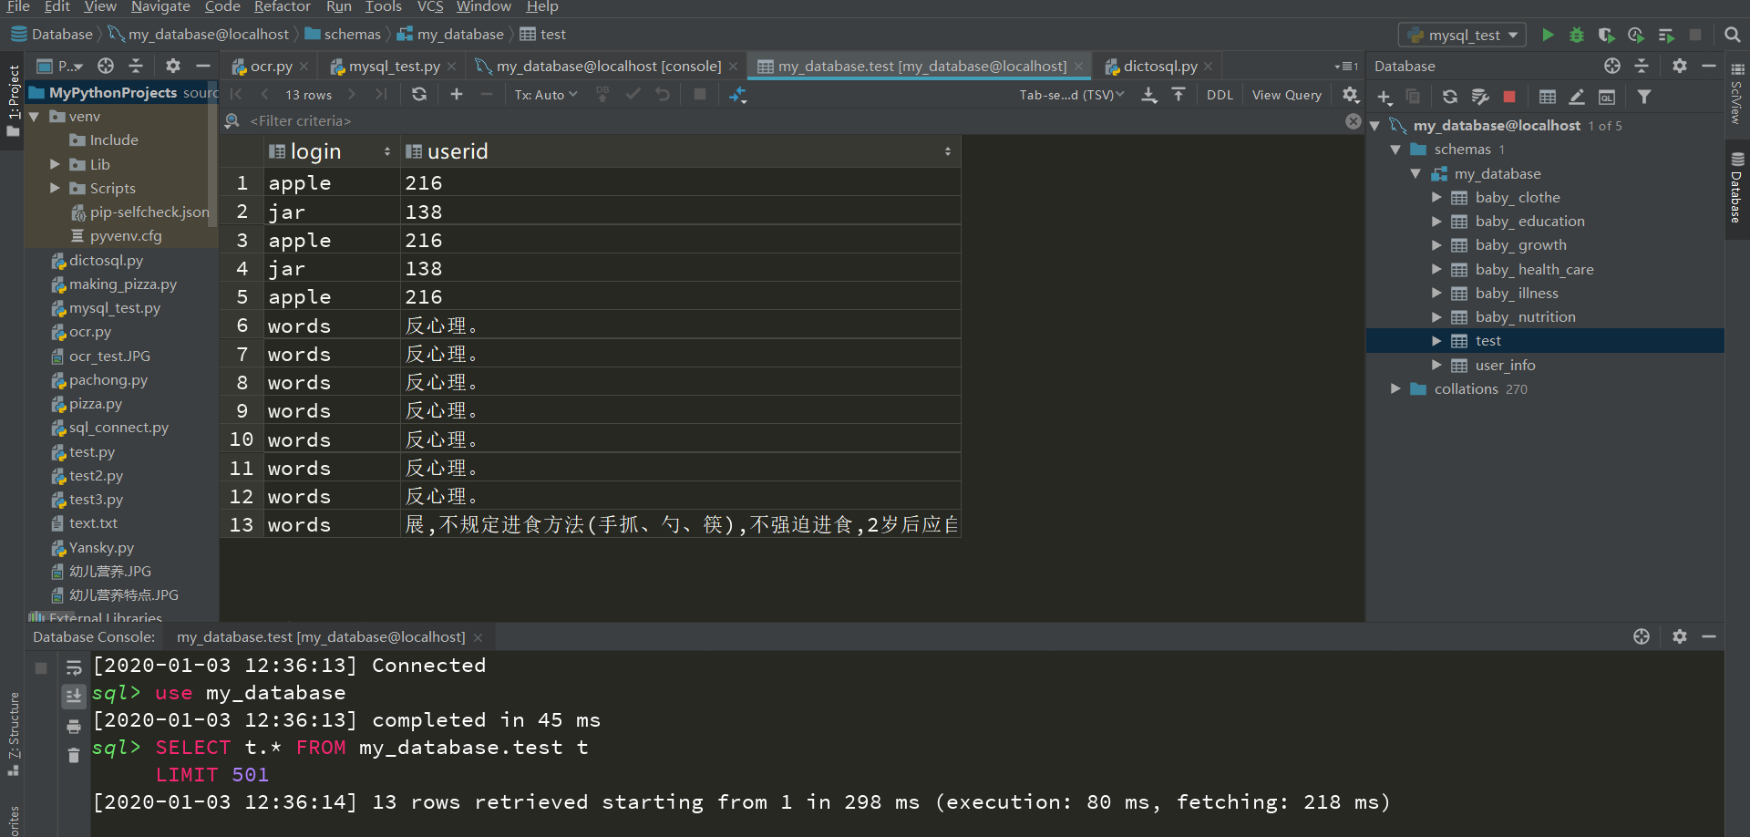Submit changes with the checkmark icon
Screen dimensions: 1750x837
(x=633, y=94)
